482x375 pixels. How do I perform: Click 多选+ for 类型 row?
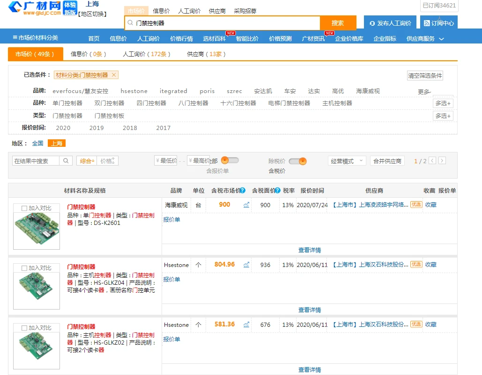443,116
